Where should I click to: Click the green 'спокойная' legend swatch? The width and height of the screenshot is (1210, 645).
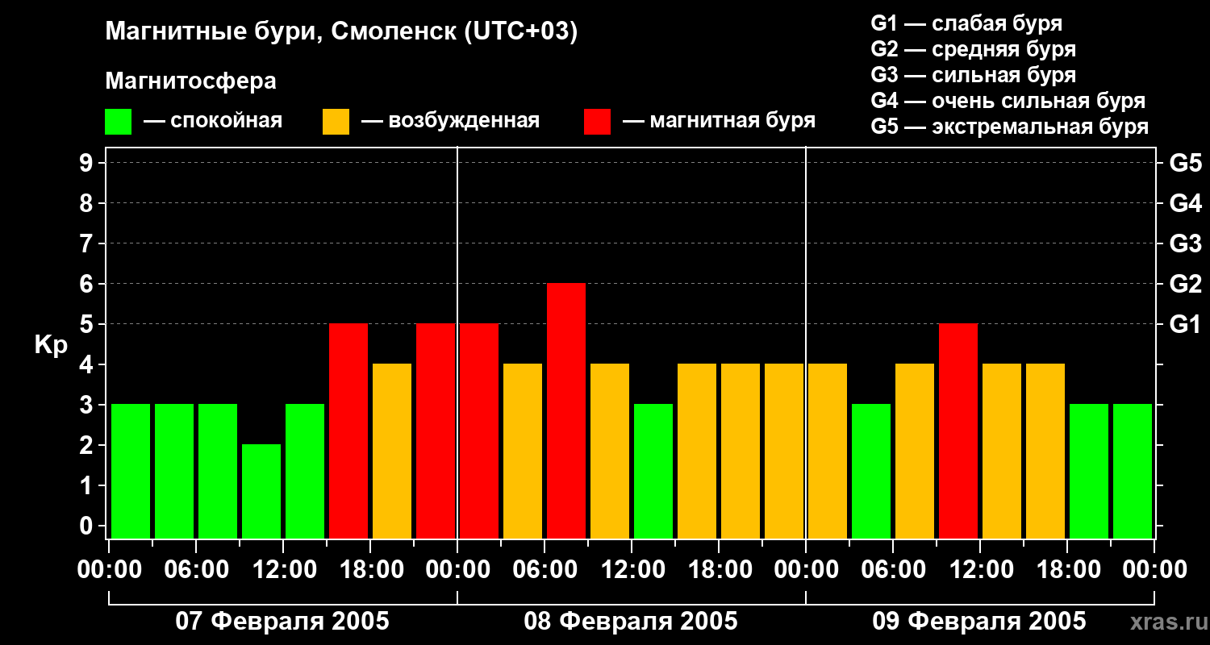click(x=118, y=122)
